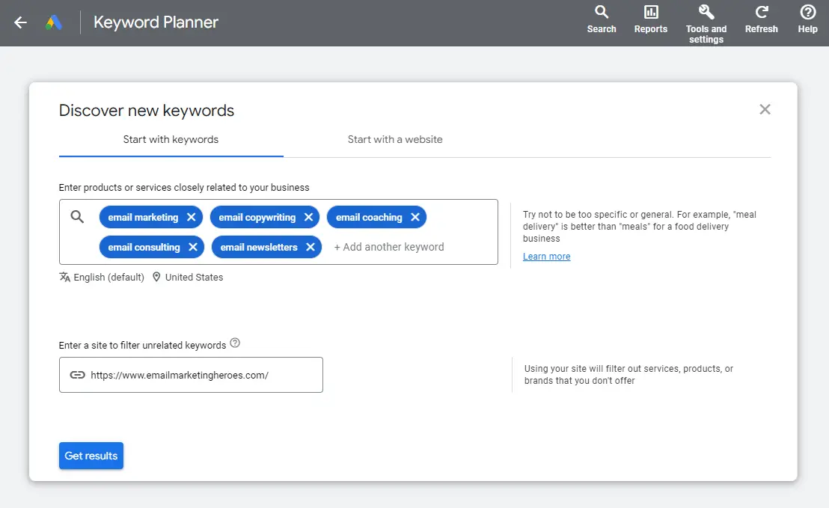This screenshot has width=829, height=508.
Task: Remove the 'email copywriting' keyword chip
Action: point(309,217)
